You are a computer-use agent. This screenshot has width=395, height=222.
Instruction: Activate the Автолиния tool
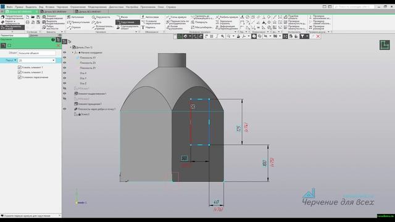point(75,17)
